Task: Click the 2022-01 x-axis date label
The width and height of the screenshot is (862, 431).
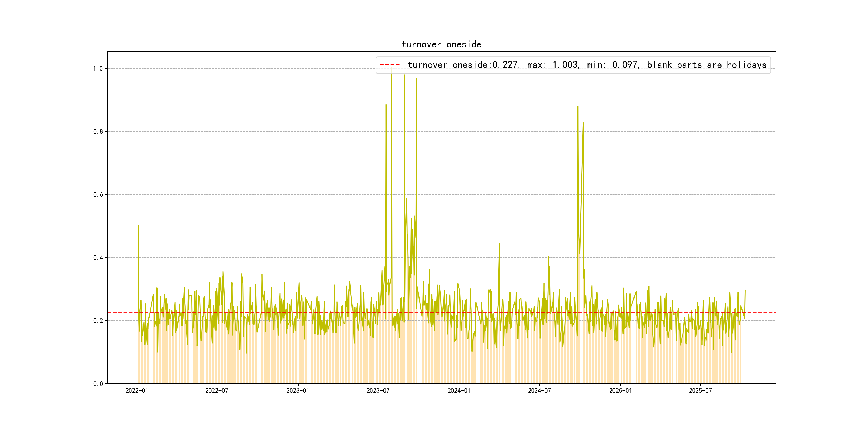Action: click(136, 391)
